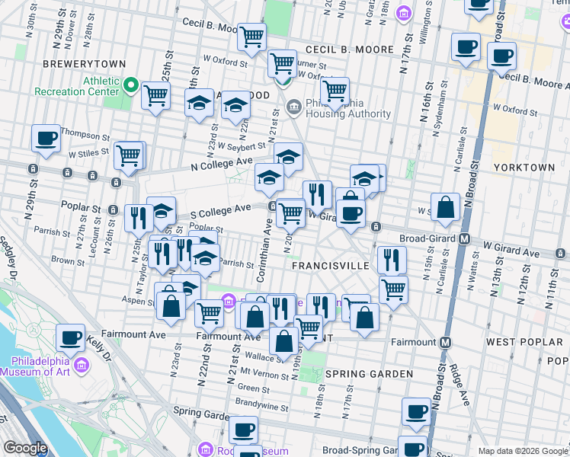570x457 pixels.
Task: Click the Map data ©2026 Google text
Action: pyautogui.click(x=524, y=451)
